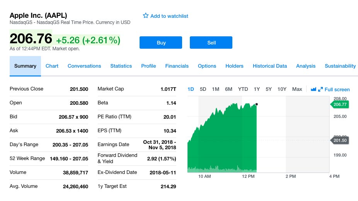Open the Profile tab
Screen dimensions: 358x201
pos(148,66)
